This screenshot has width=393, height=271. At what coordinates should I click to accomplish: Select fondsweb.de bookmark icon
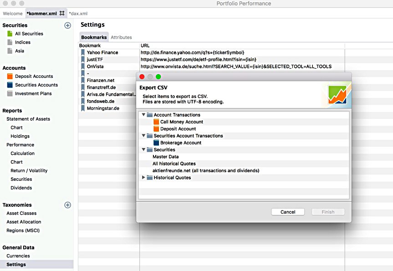pos(83,101)
